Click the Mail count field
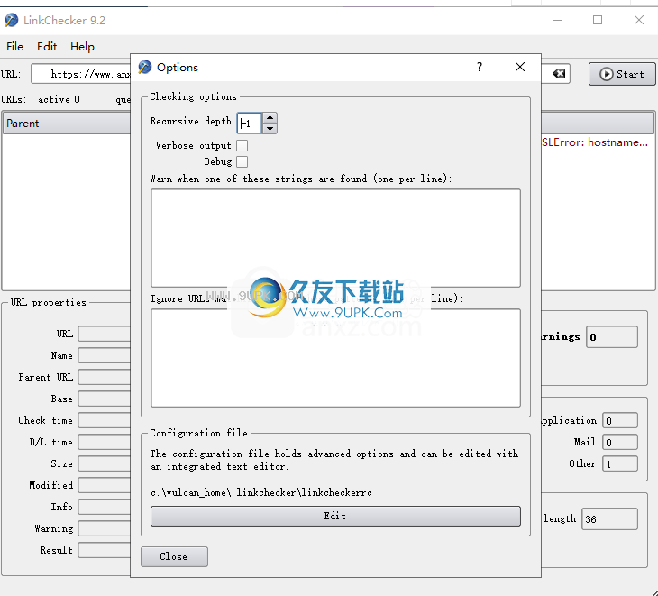The width and height of the screenshot is (658, 596). click(x=620, y=442)
